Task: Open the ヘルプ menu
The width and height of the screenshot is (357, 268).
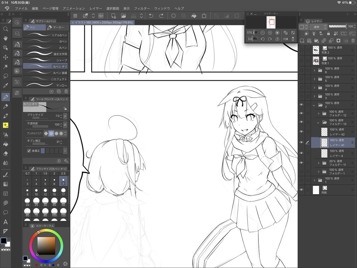Action: tap(179, 8)
